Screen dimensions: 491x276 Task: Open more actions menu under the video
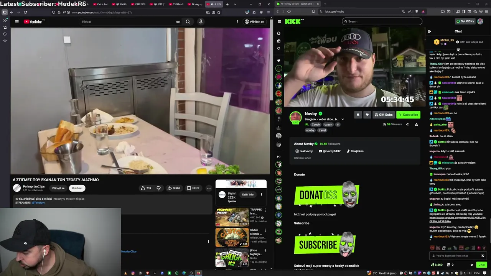[209, 188]
